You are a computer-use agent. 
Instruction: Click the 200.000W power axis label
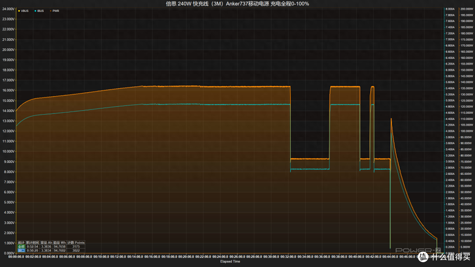[x=467, y=9]
